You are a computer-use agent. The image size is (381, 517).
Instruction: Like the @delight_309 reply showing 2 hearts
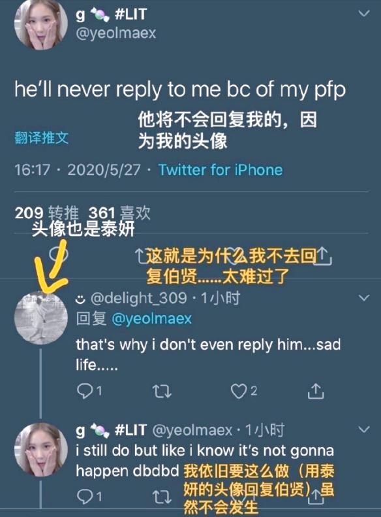(239, 392)
